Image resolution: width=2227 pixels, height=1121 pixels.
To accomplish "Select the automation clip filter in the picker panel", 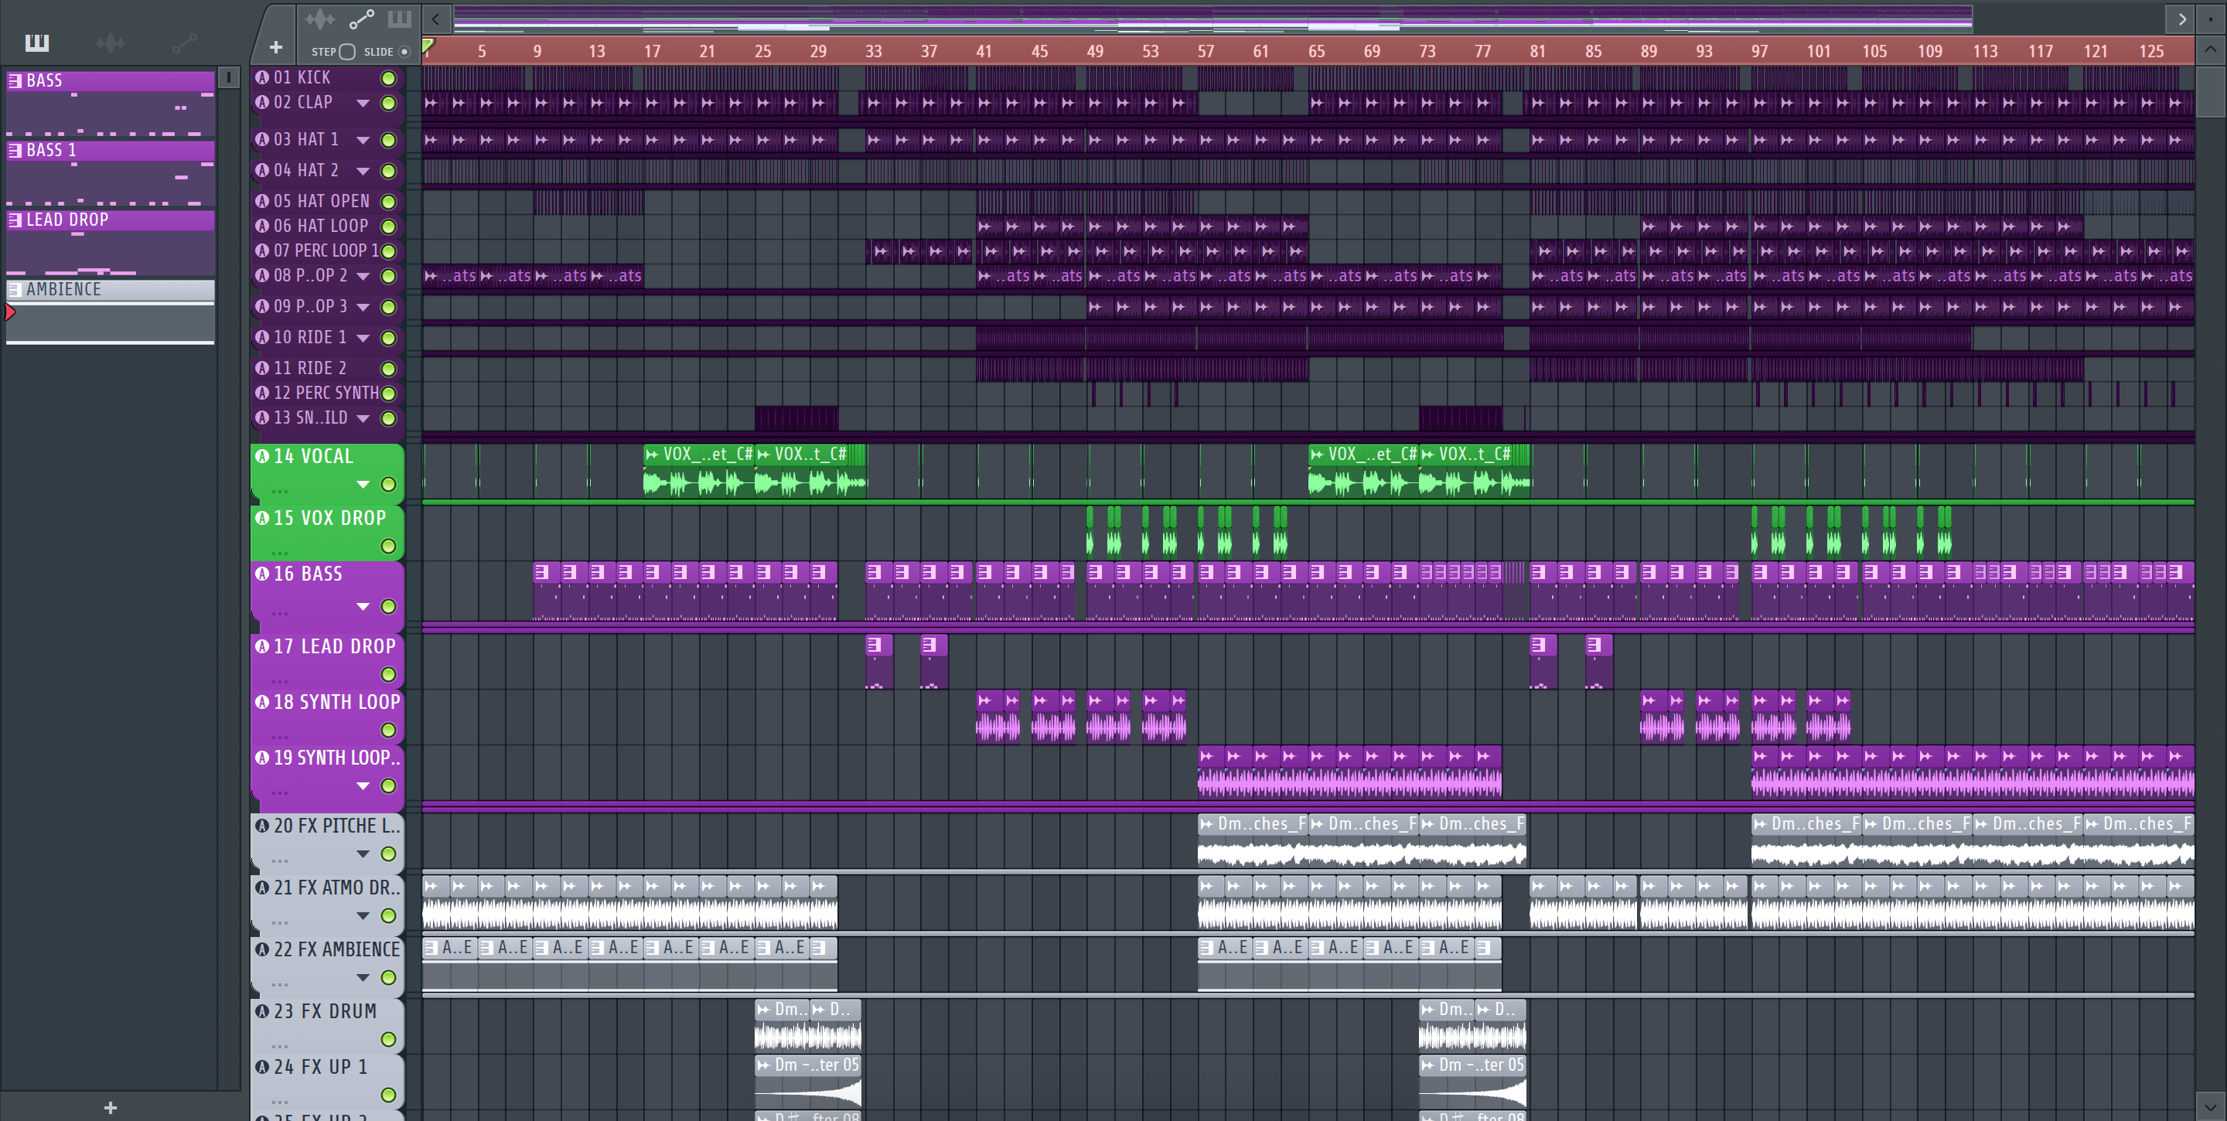I will point(184,42).
